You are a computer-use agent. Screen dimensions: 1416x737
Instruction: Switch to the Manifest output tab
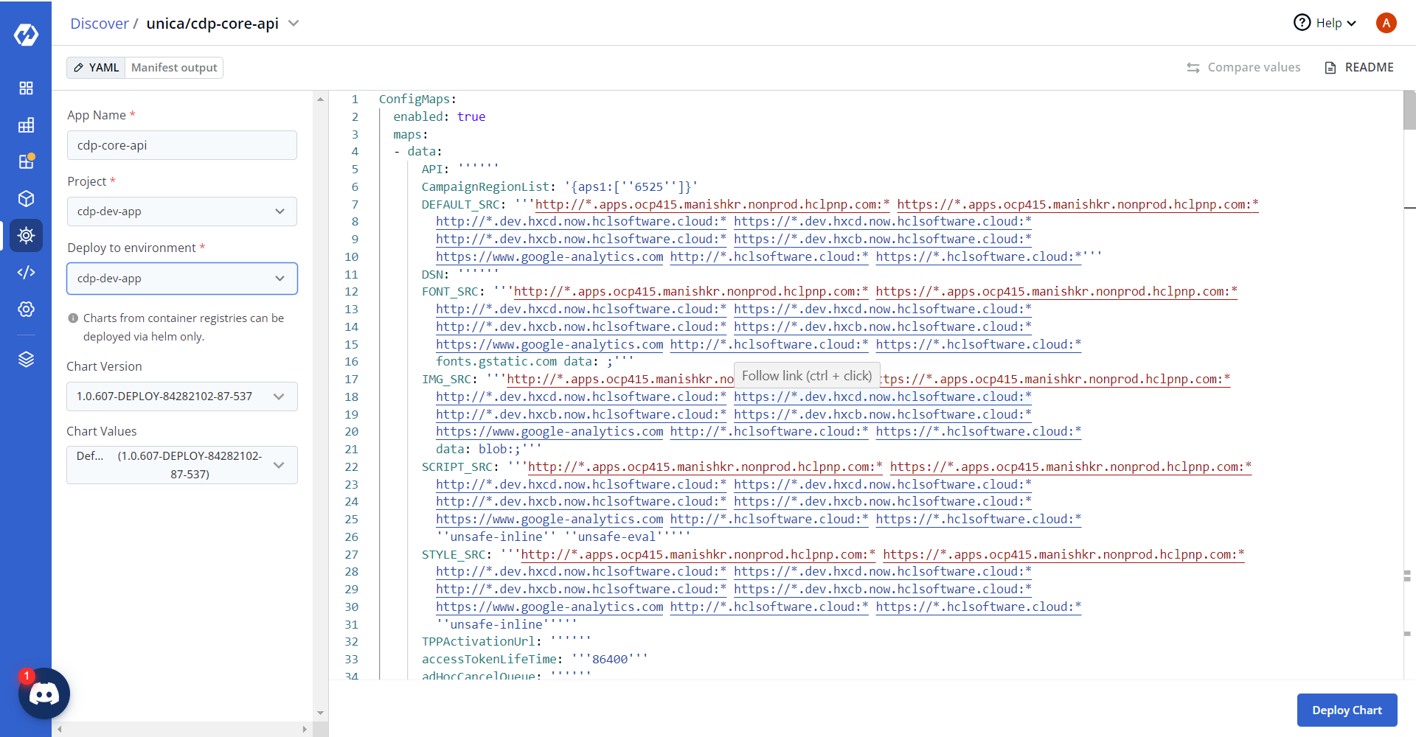(x=174, y=68)
